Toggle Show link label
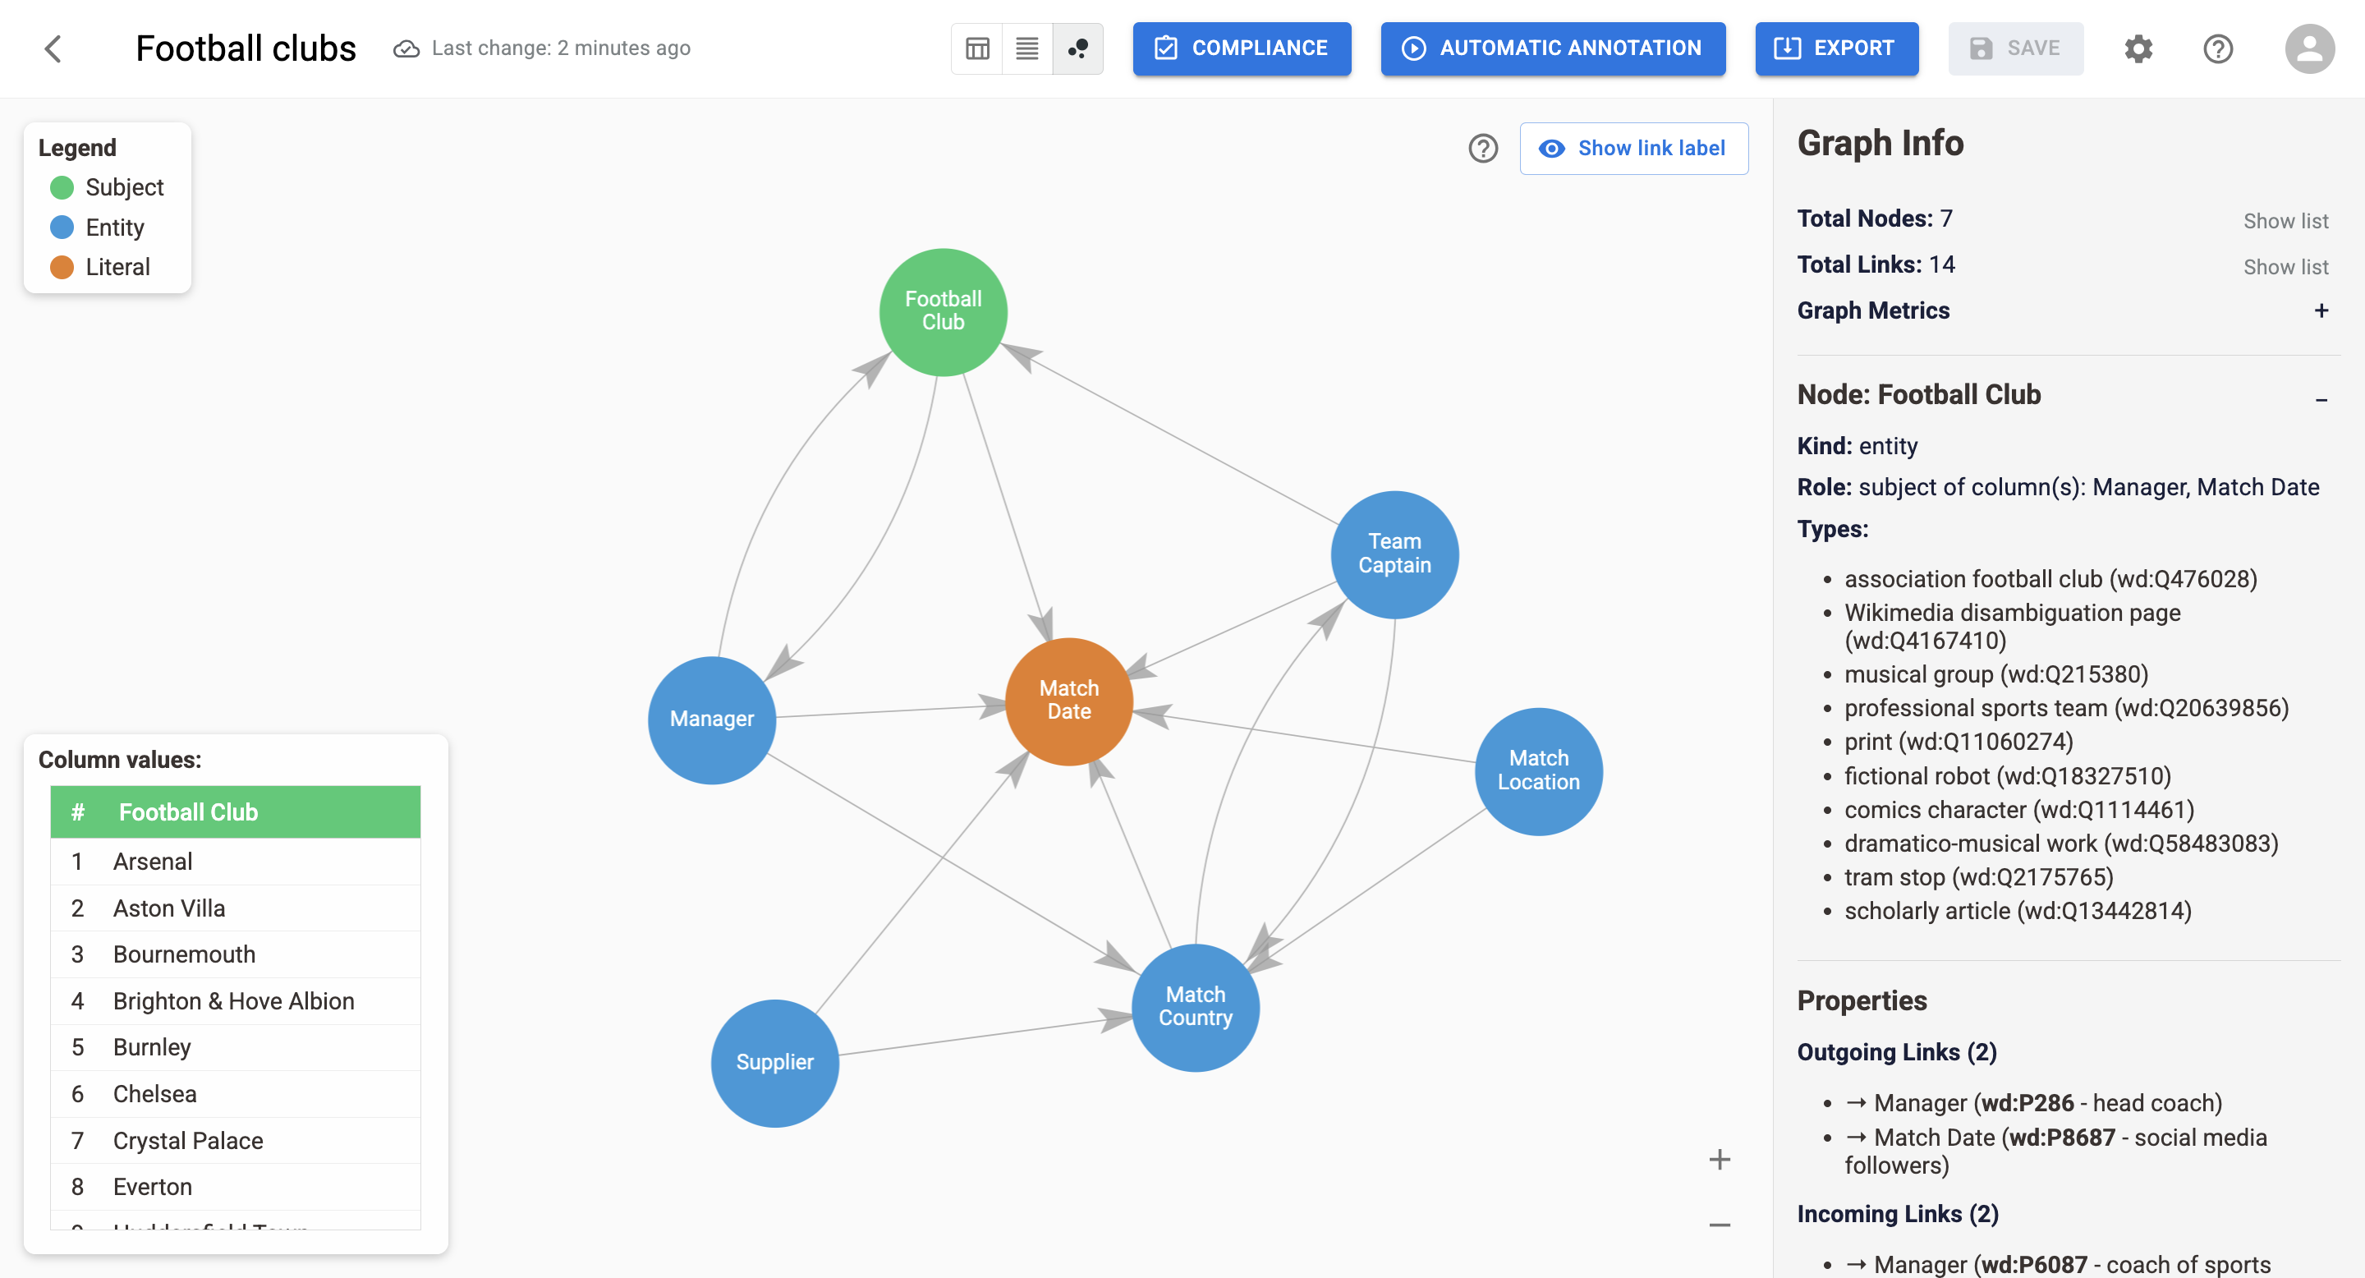This screenshot has width=2365, height=1278. (x=1633, y=148)
